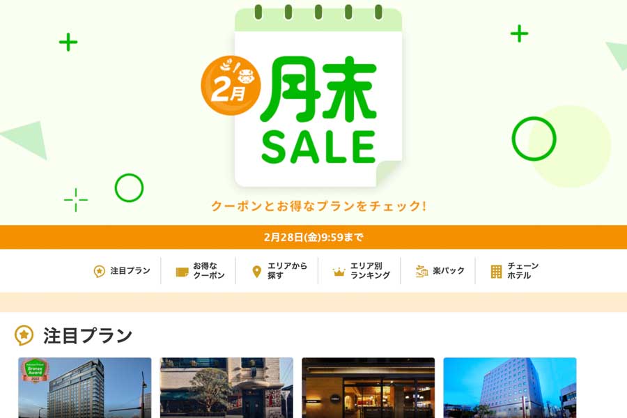
Task: Open the 注目プラン navigation link
Action: [x=121, y=271]
